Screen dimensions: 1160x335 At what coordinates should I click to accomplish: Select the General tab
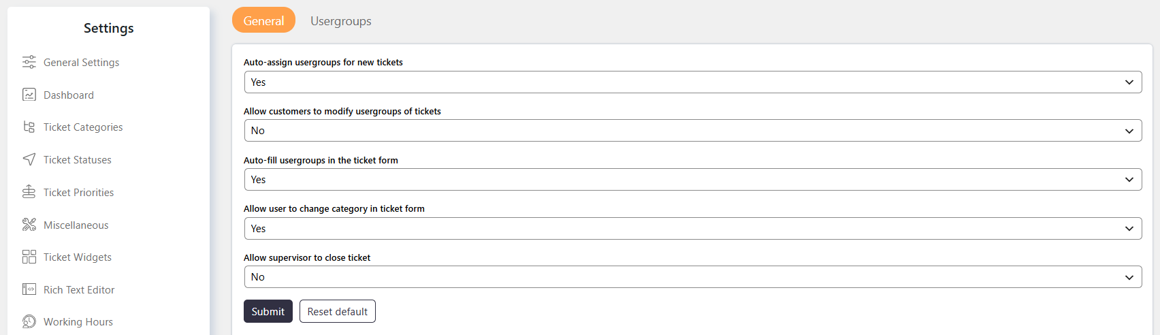pos(263,20)
